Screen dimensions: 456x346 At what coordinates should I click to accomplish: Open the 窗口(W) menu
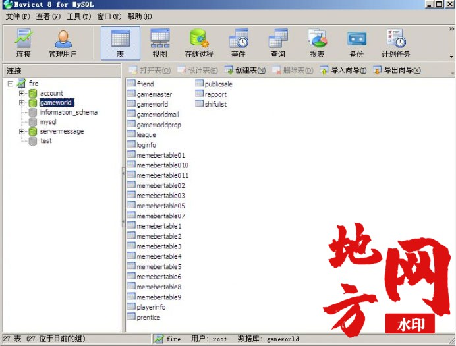pyautogui.click(x=109, y=16)
